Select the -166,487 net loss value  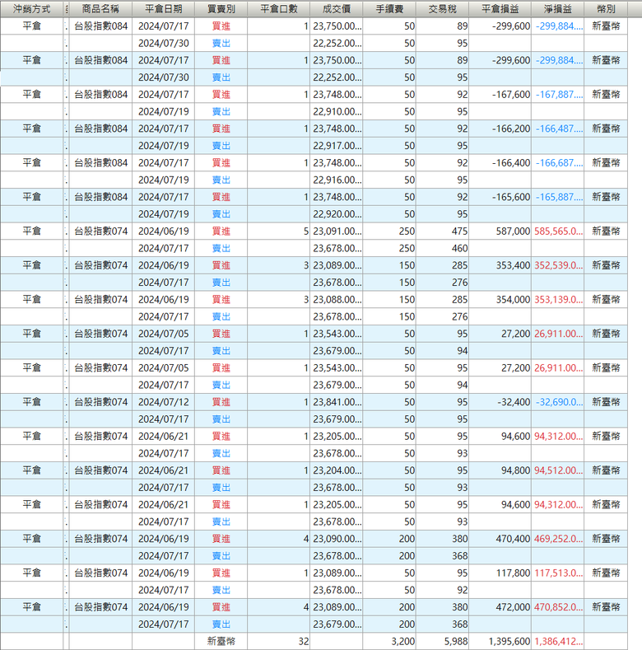(559, 129)
